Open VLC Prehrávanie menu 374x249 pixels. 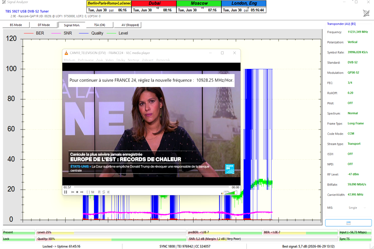click(86, 60)
